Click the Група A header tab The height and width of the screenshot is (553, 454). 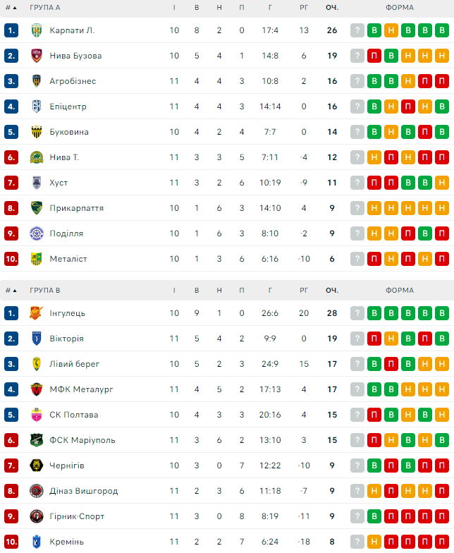(x=45, y=8)
